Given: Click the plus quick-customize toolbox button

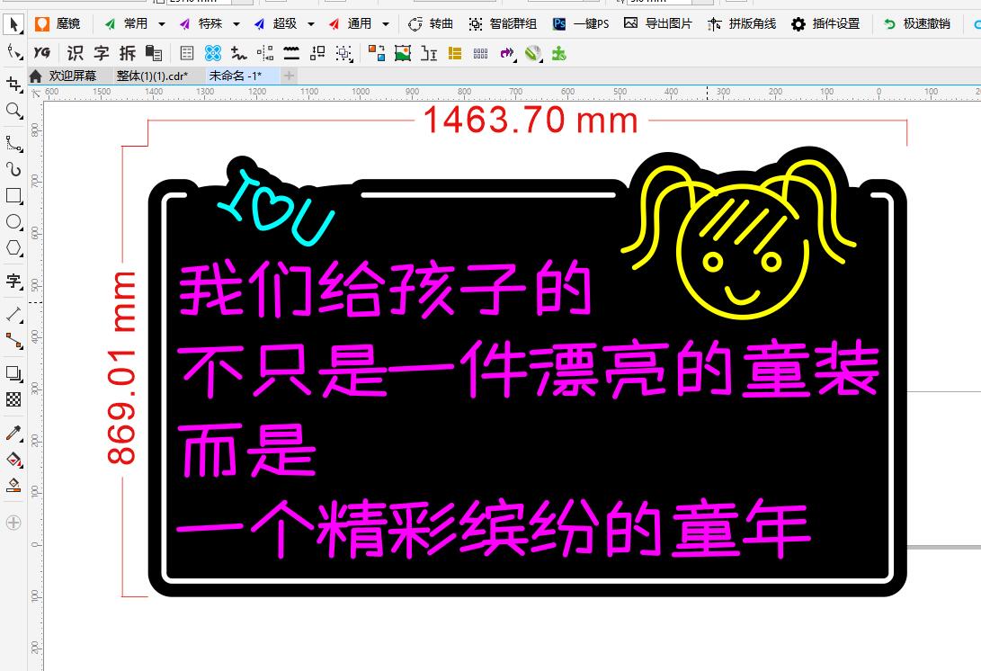Looking at the screenshot, I should 13,523.
